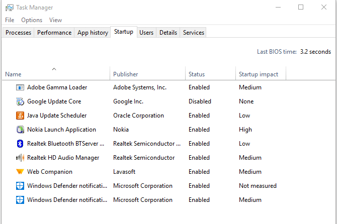Click the Java Update Scheduler icon
Viewport: 337px width, 224px height.
point(20,116)
